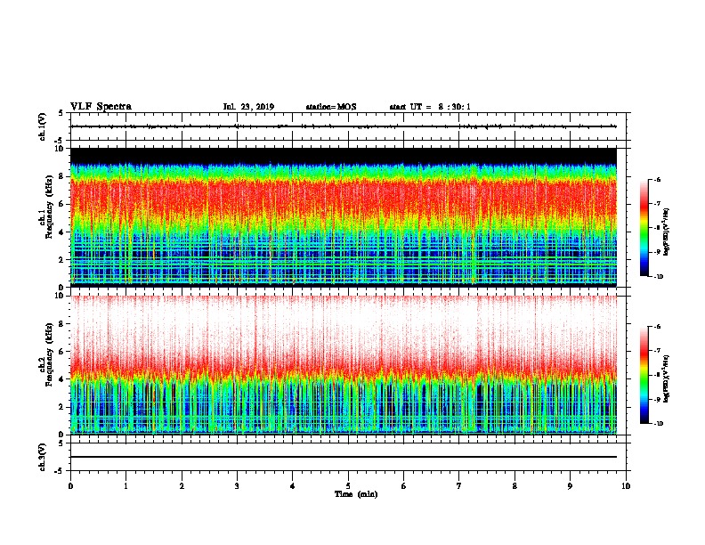The image size is (705, 545).
Task: Click the ch.2 spectrogram color scale bar
Action: pos(644,375)
